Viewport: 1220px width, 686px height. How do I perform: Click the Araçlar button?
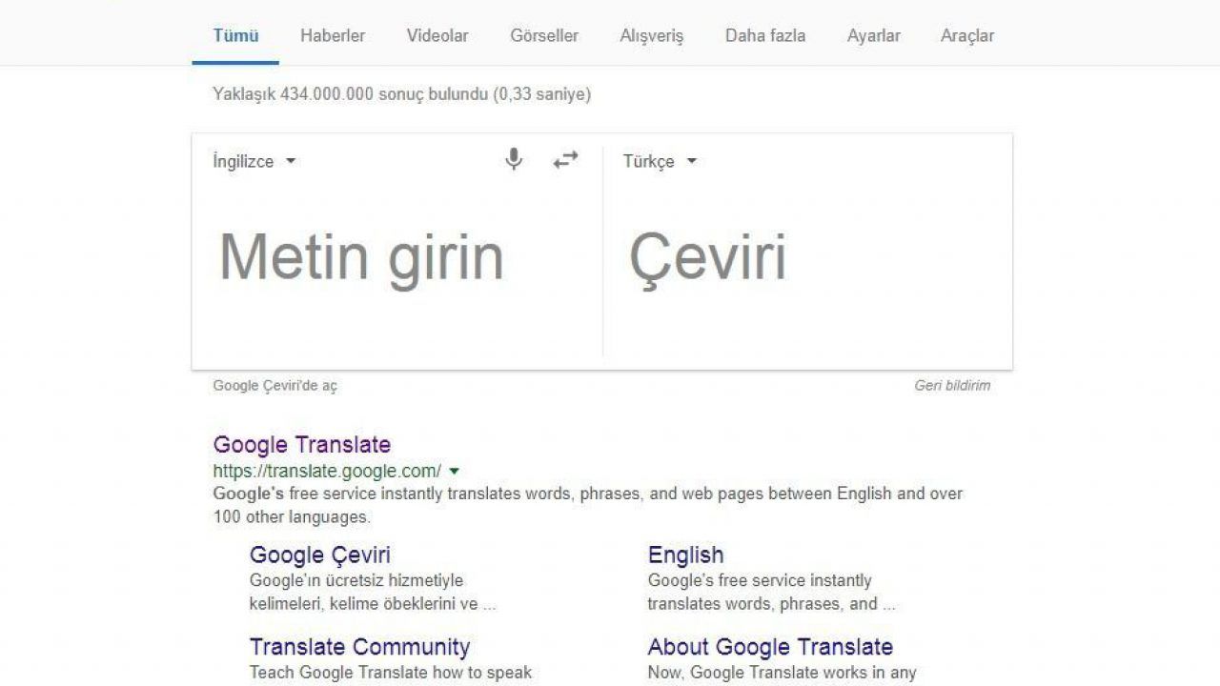point(967,36)
